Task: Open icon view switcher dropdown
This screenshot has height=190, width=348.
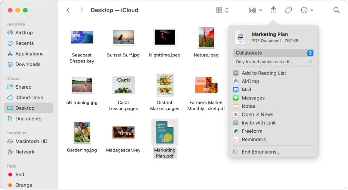Action: (x=222, y=10)
